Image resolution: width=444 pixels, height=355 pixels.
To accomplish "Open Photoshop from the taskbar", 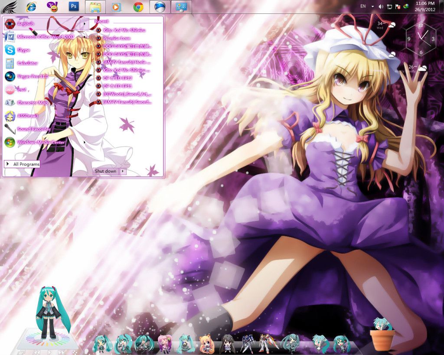I will 74,7.
